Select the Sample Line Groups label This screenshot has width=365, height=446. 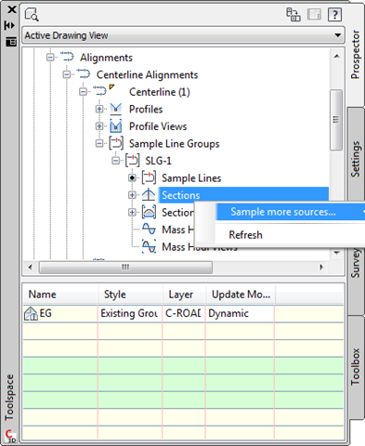tap(175, 144)
